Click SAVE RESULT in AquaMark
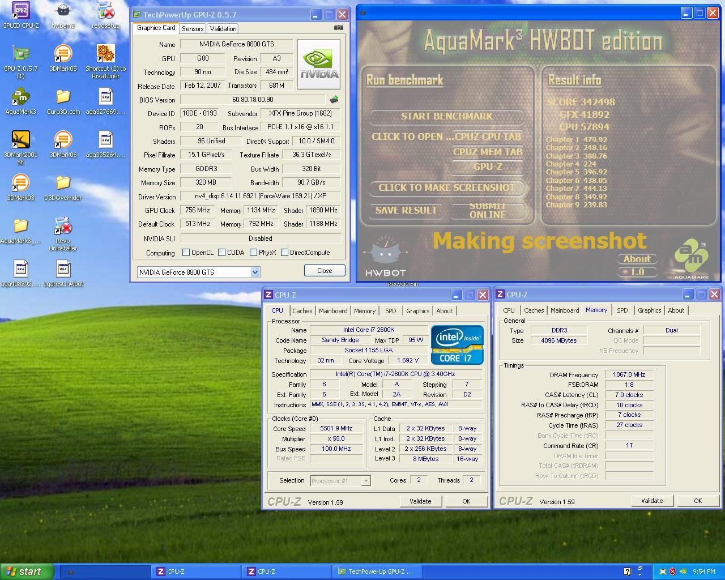This screenshot has height=580, width=725. coord(406,210)
